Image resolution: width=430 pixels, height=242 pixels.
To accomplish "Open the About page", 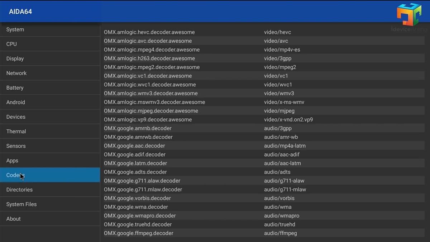I will pos(50,219).
